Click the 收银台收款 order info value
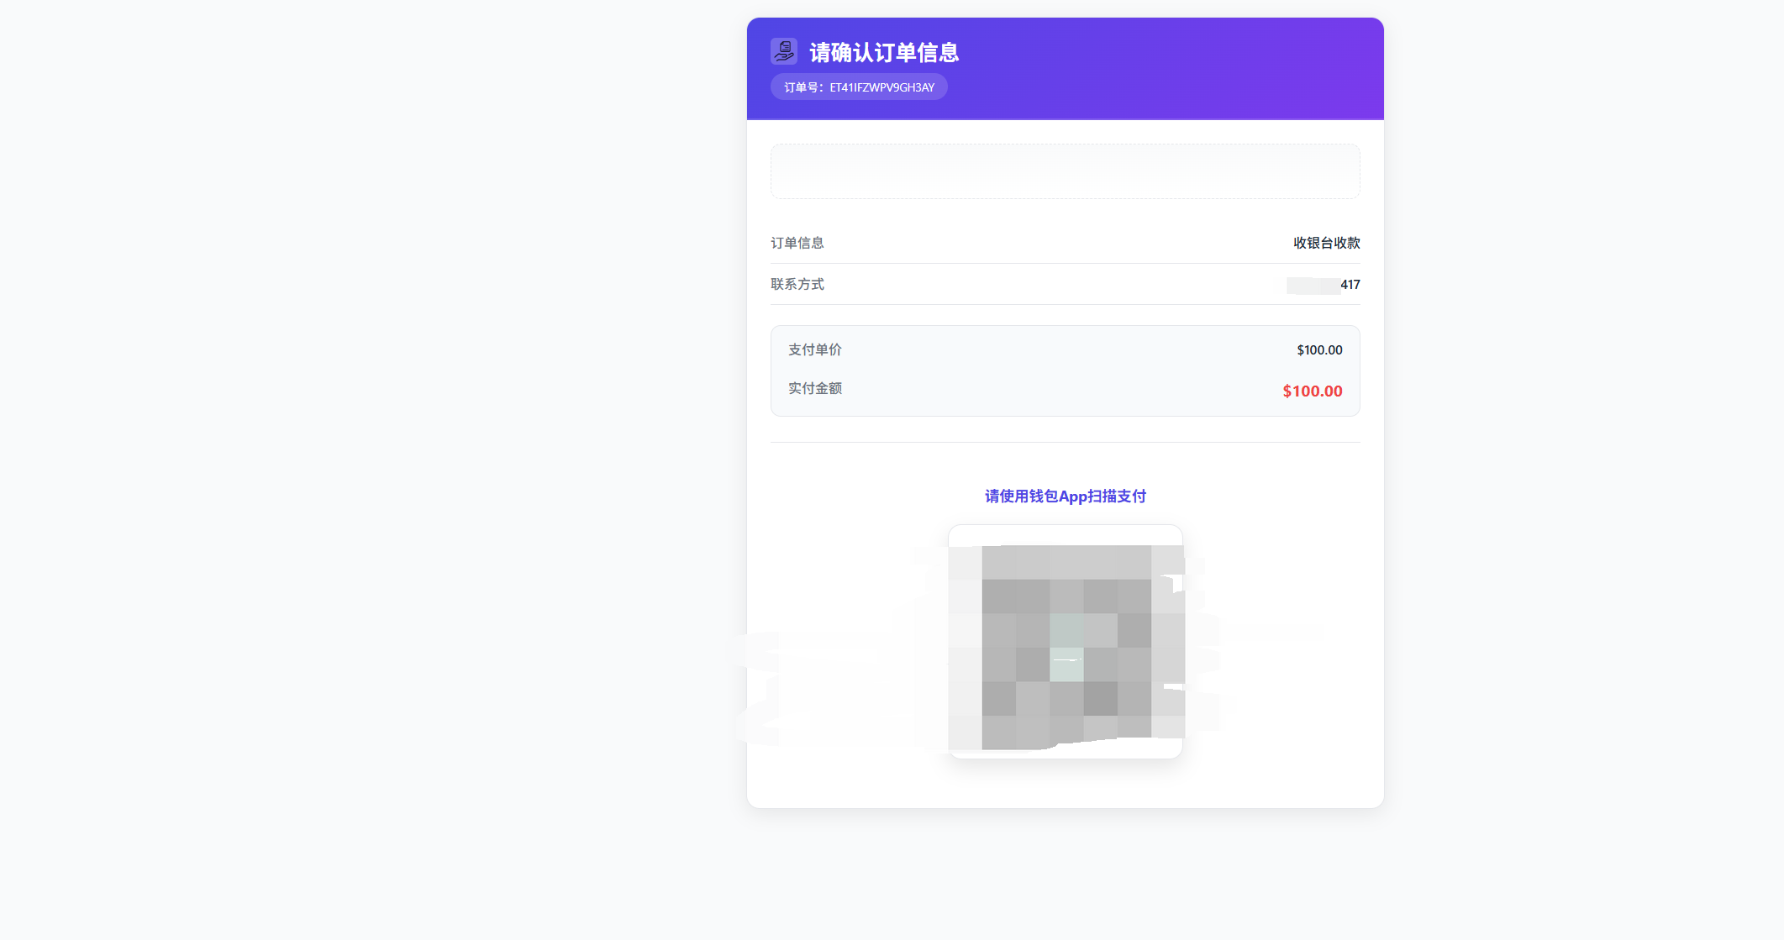The width and height of the screenshot is (1784, 940). pyautogui.click(x=1326, y=243)
